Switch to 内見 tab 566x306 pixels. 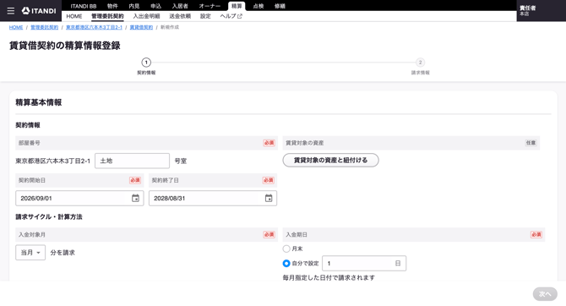(x=134, y=6)
